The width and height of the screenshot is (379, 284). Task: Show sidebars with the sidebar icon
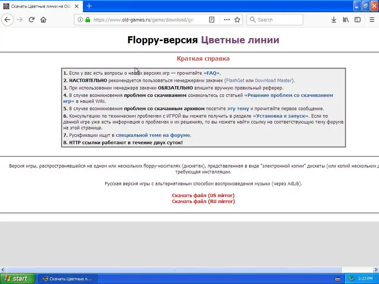[x=358, y=20]
